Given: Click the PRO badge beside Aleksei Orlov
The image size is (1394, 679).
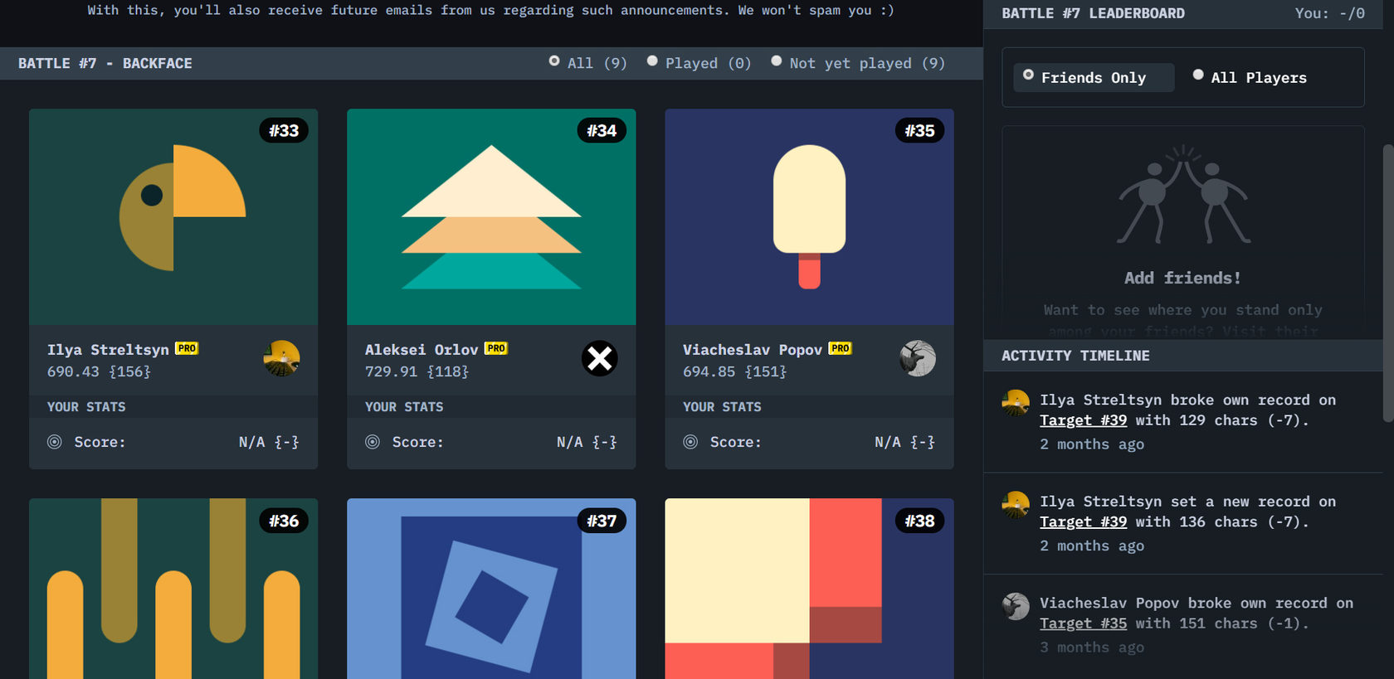Looking at the screenshot, I should (496, 348).
